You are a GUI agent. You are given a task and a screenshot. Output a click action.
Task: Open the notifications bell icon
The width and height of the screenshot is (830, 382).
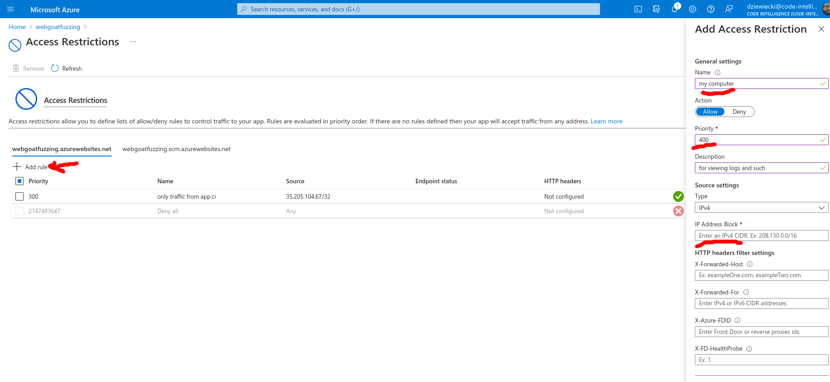[x=674, y=9]
